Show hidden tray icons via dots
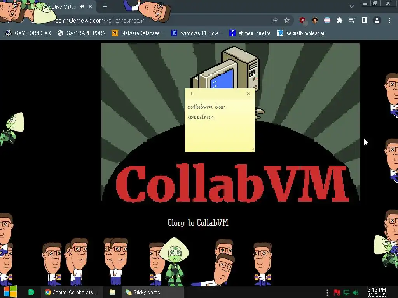398x298 pixels. pyautogui.click(x=327, y=293)
